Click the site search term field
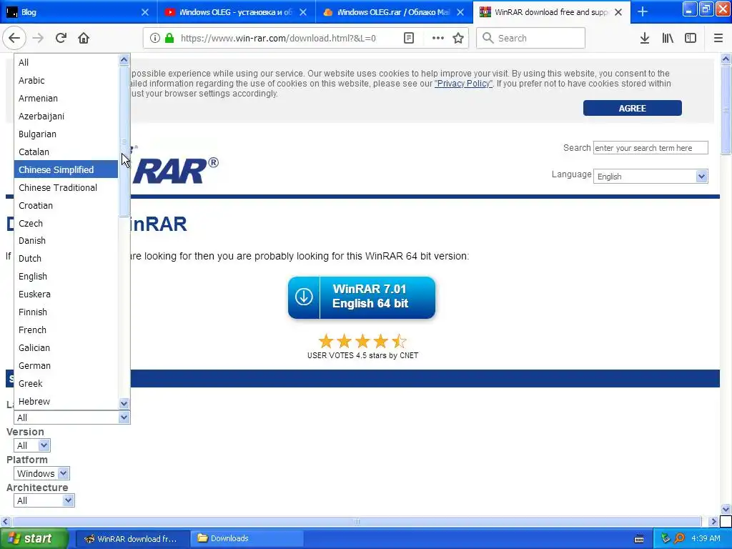732x549 pixels. point(651,148)
